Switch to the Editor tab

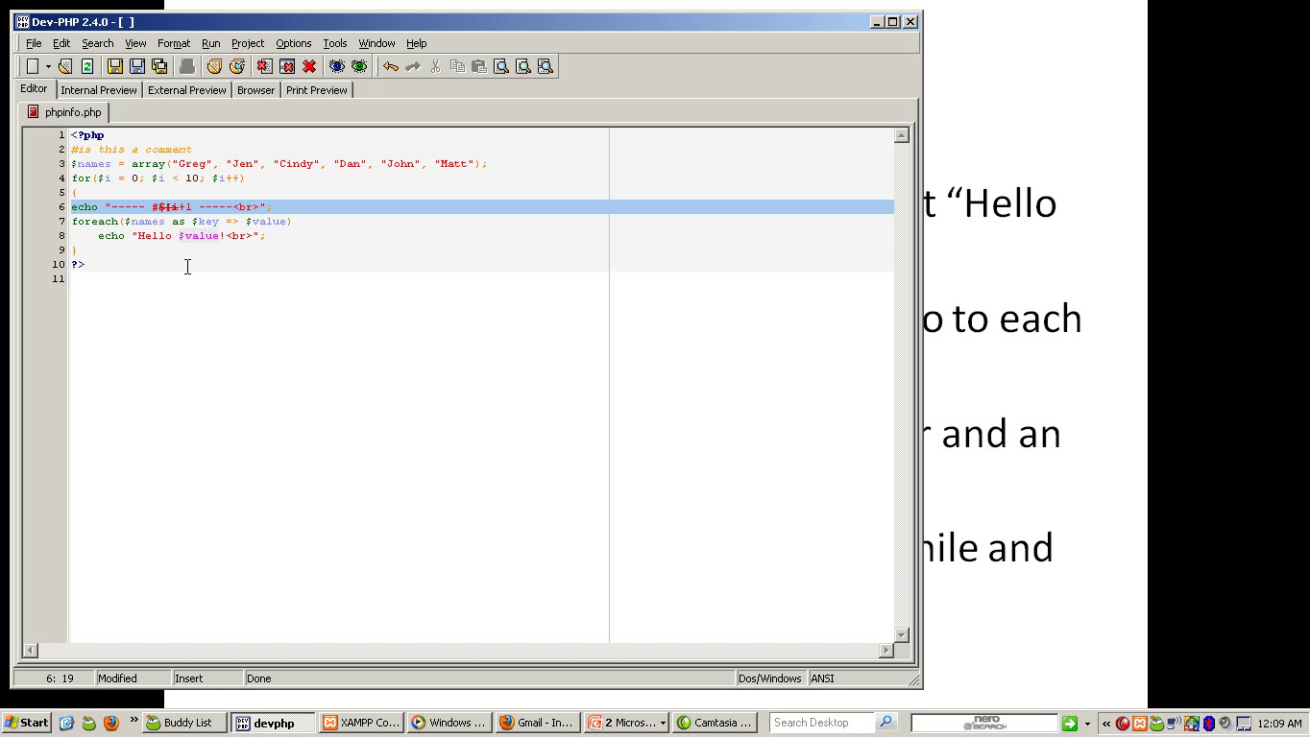(x=34, y=88)
